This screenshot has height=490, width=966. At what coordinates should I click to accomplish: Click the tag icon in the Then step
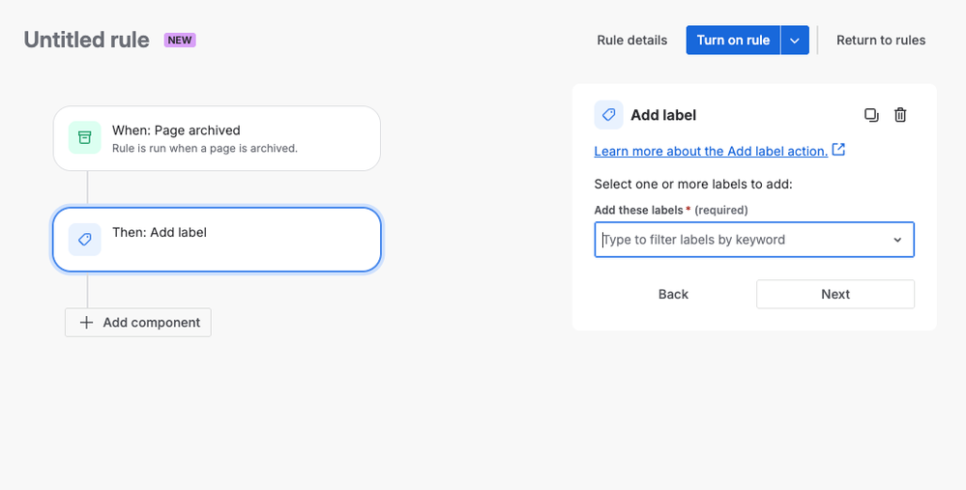click(85, 240)
